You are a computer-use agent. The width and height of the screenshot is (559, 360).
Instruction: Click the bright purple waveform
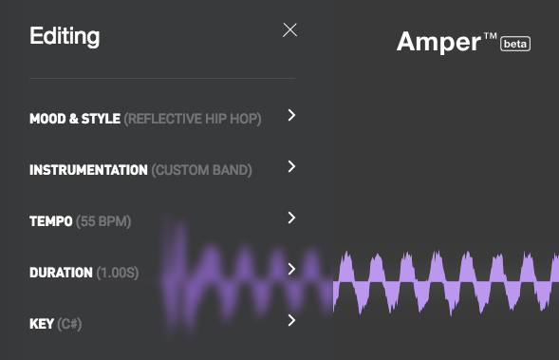(x=446, y=282)
